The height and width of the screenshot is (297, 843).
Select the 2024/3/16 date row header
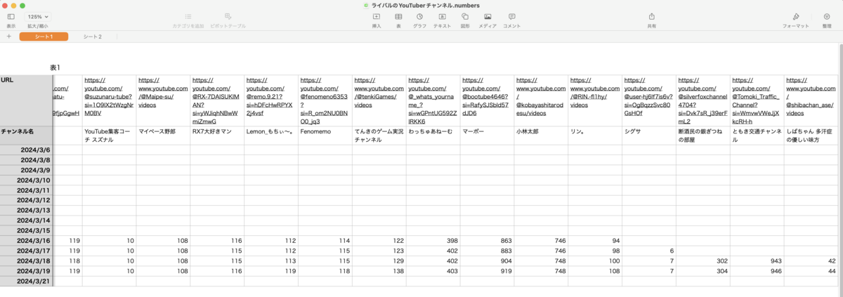coord(26,241)
